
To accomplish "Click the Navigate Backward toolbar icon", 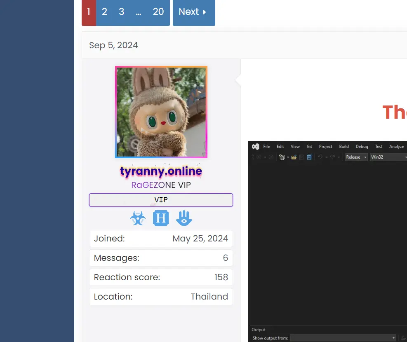I will pos(259,157).
